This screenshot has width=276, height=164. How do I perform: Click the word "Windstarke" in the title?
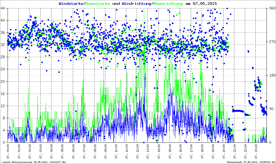click(71, 4)
